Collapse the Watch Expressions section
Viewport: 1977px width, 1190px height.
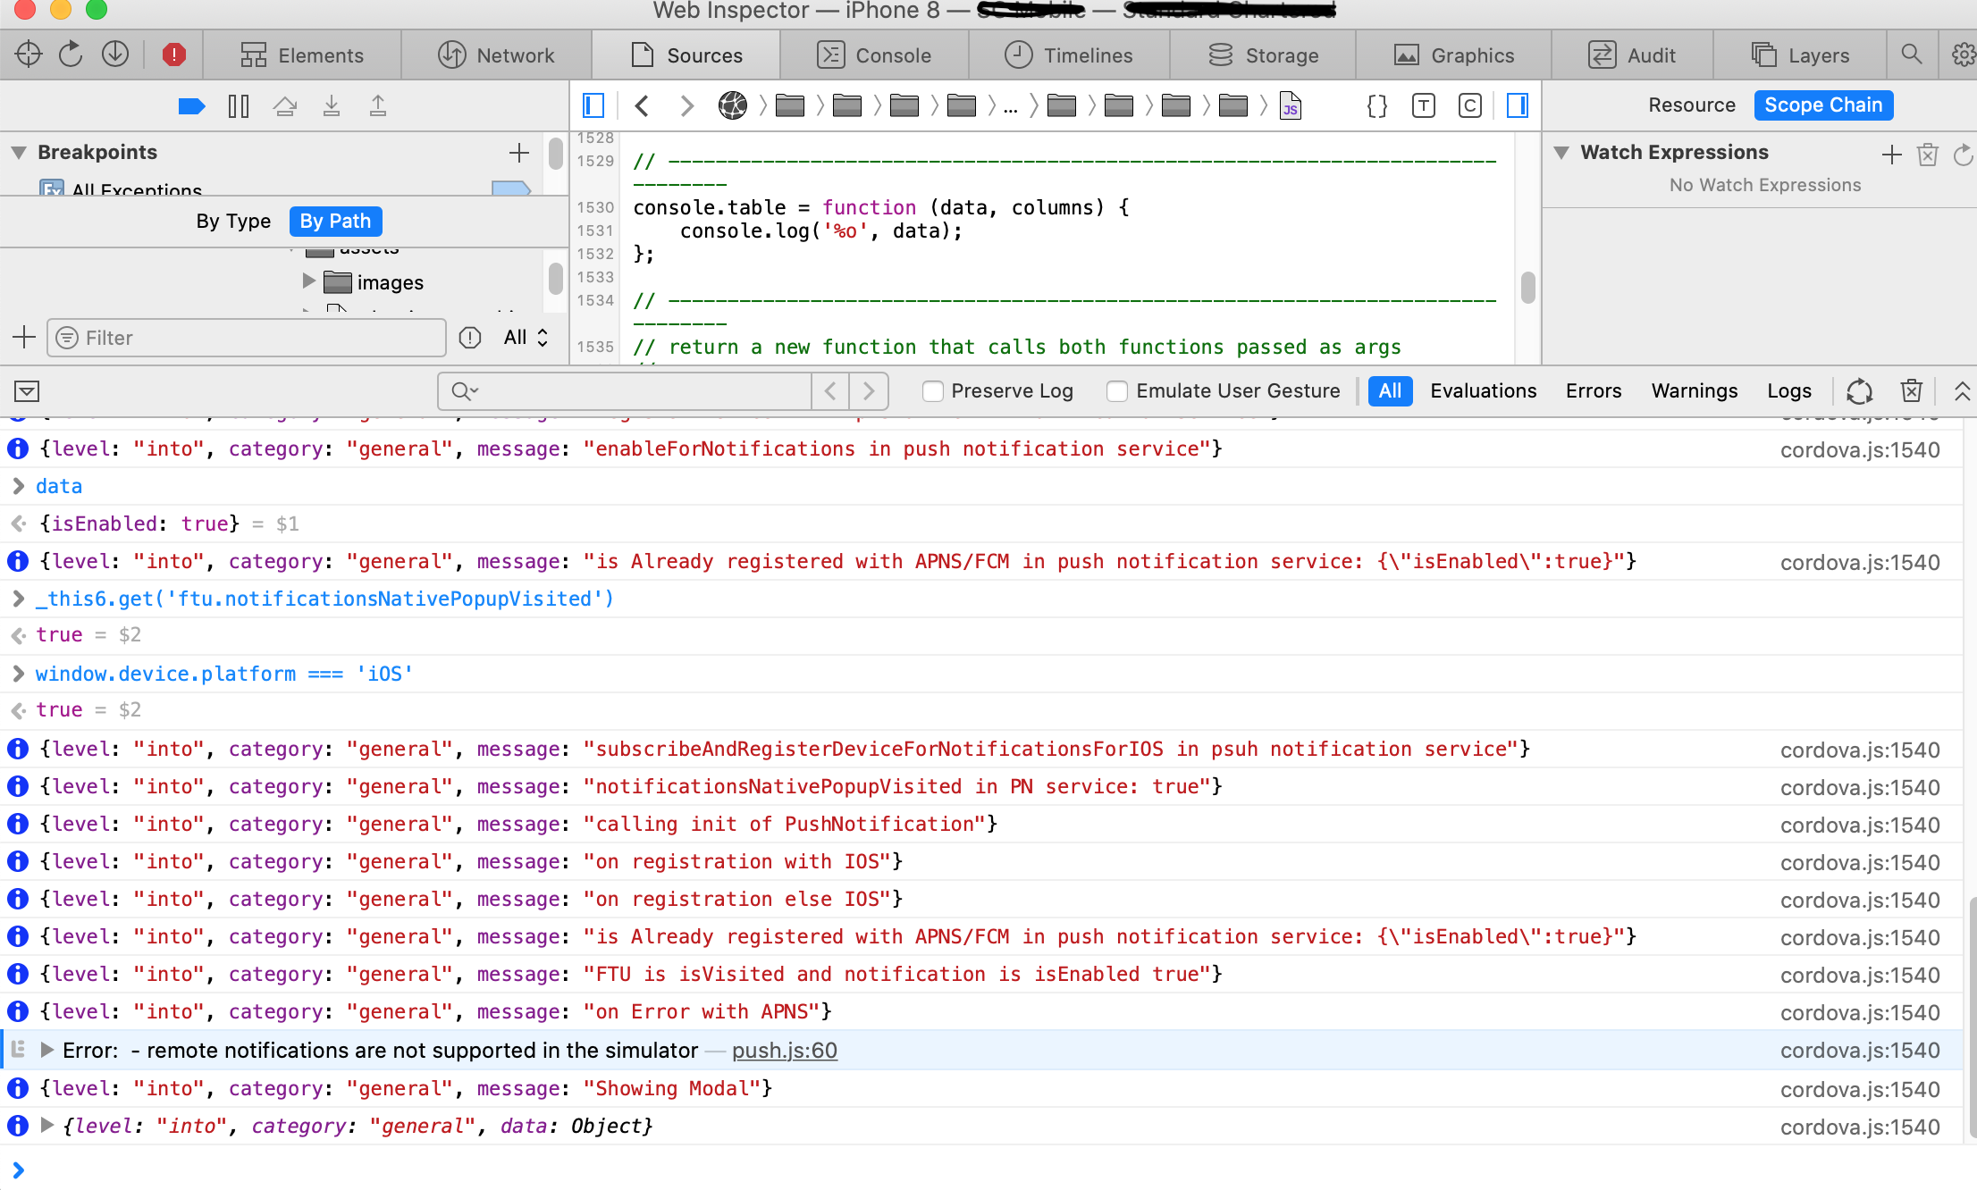point(1561,152)
